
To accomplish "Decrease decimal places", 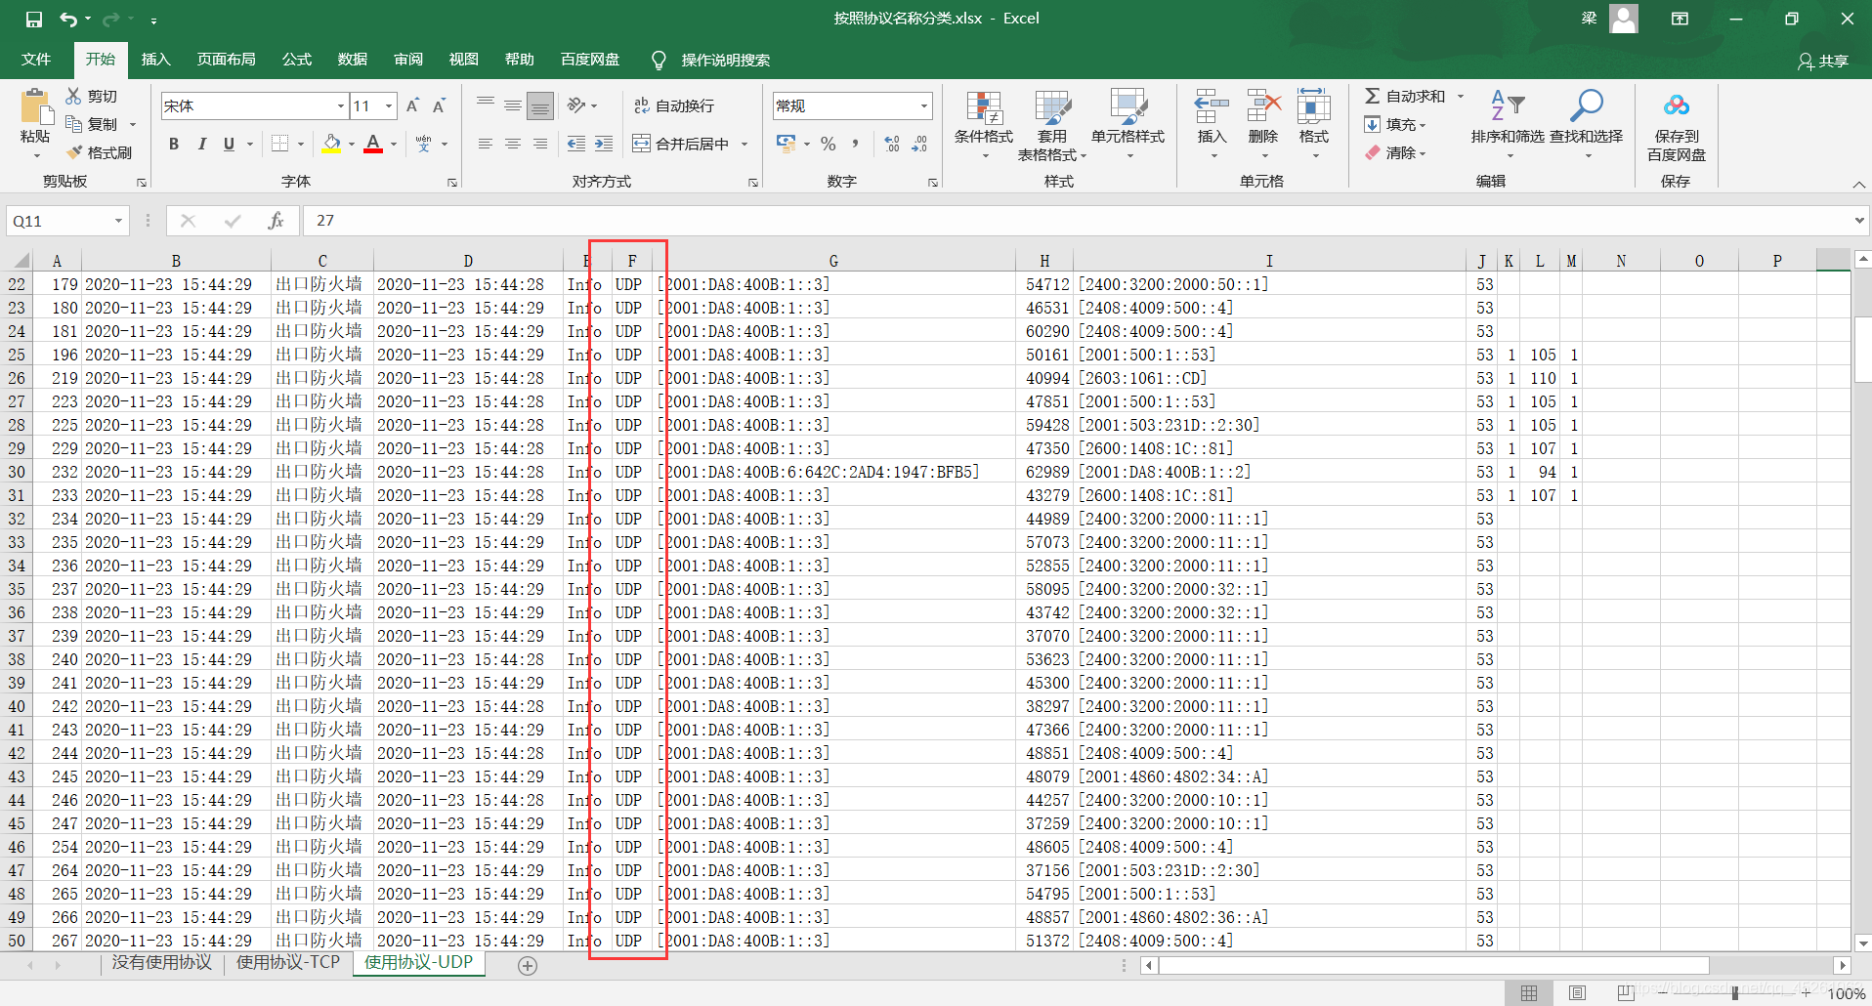I will click(919, 144).
